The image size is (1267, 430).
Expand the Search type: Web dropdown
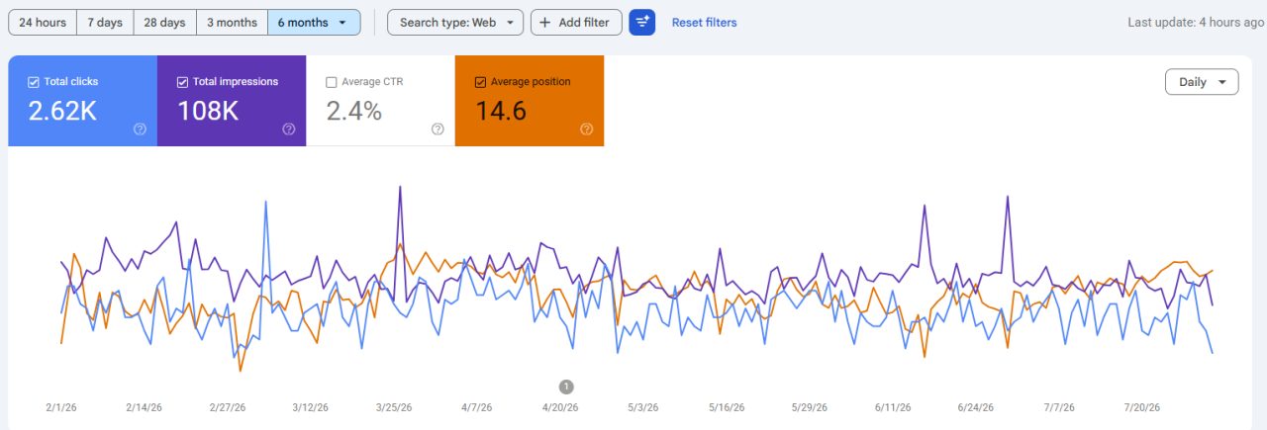(455, 22)
